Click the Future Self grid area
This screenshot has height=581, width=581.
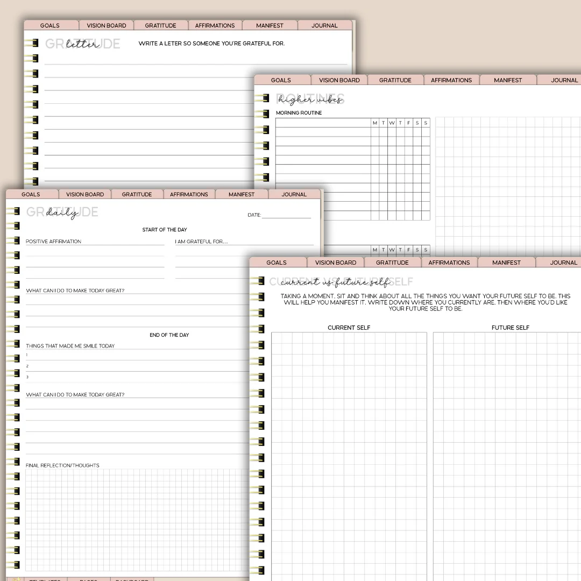click(x=507, y=457)
